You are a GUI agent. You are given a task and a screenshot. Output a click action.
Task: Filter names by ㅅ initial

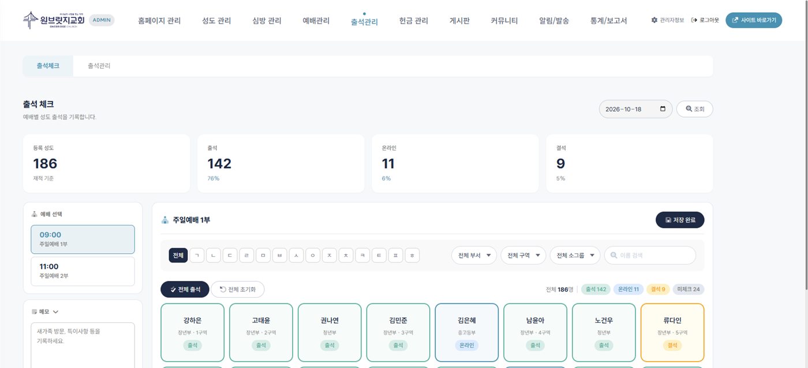(296, 256)
